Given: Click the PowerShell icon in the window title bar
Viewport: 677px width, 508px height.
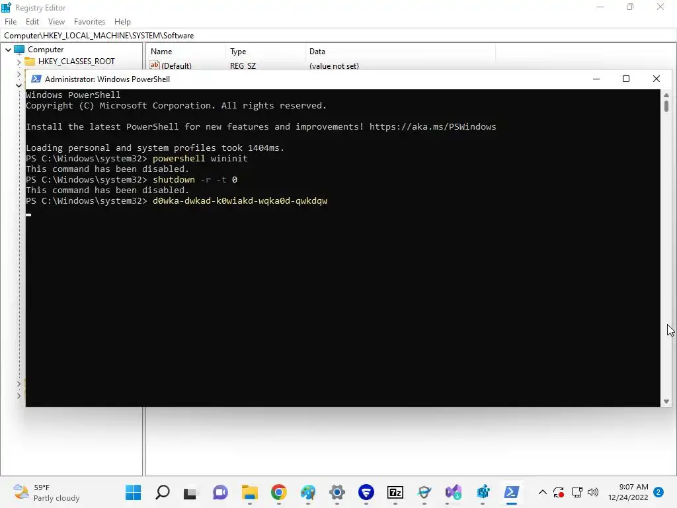Looking at the screenshot, I should [36, 79].
